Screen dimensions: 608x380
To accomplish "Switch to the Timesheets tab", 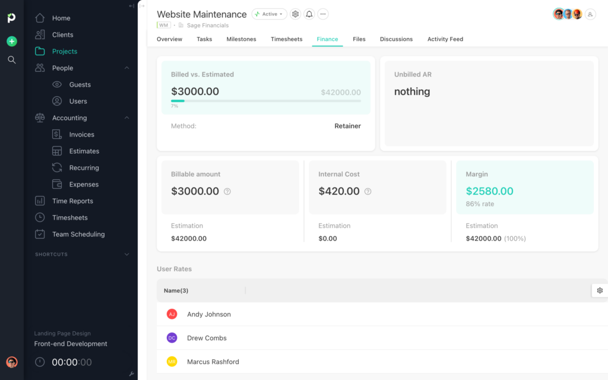I will click(286, 39).
